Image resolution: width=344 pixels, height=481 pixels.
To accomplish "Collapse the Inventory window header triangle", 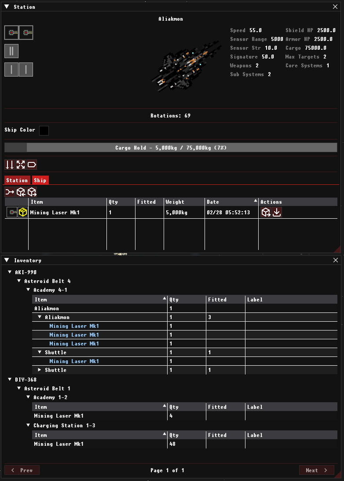I will pos(7,260).
